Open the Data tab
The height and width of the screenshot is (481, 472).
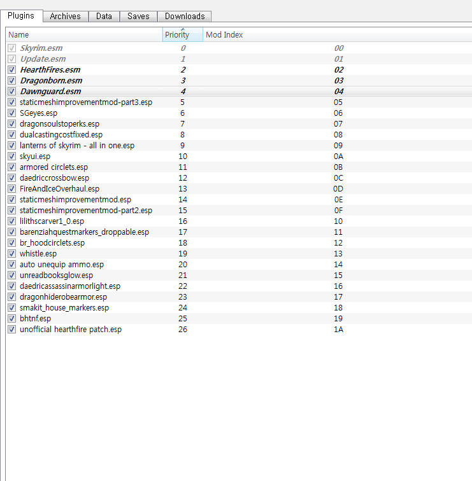(104, 17)
